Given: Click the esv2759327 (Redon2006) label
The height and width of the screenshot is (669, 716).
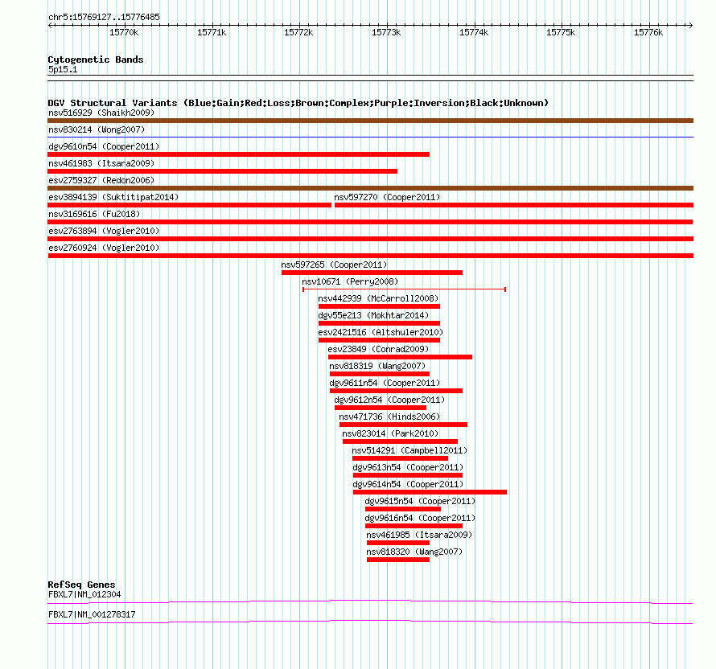Looking at the screenshot, I should (101, 180).
